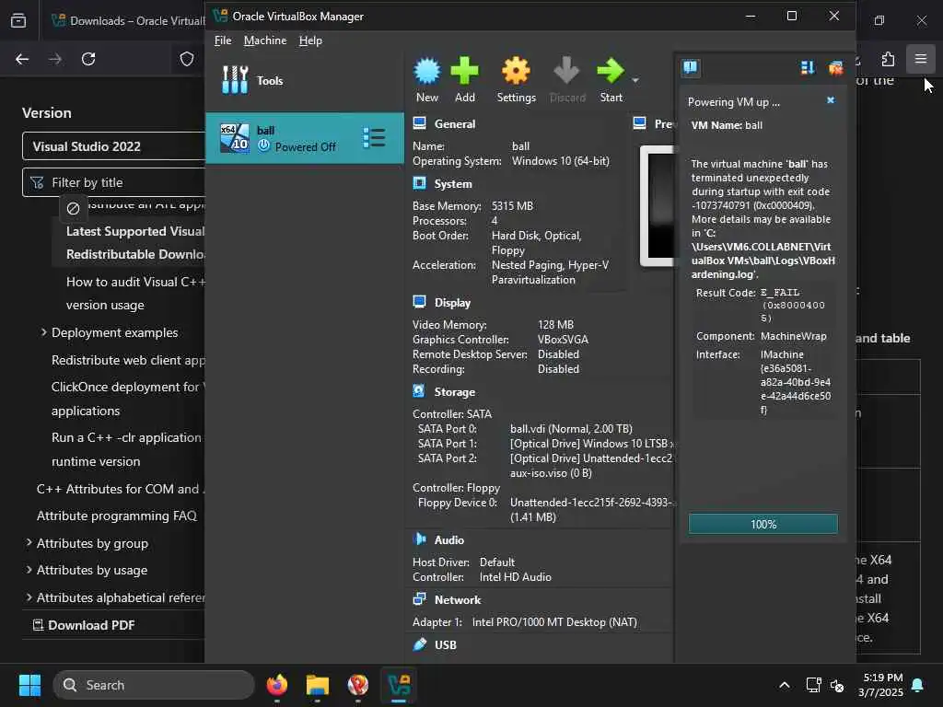Open the Help menu
Viewport: 943px width, 707px height.
[x=310, y=41]
